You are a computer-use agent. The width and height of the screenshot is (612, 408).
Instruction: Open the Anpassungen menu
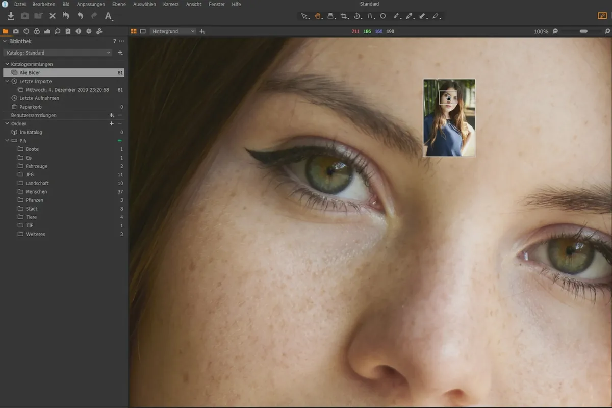[x=91, y=4]
